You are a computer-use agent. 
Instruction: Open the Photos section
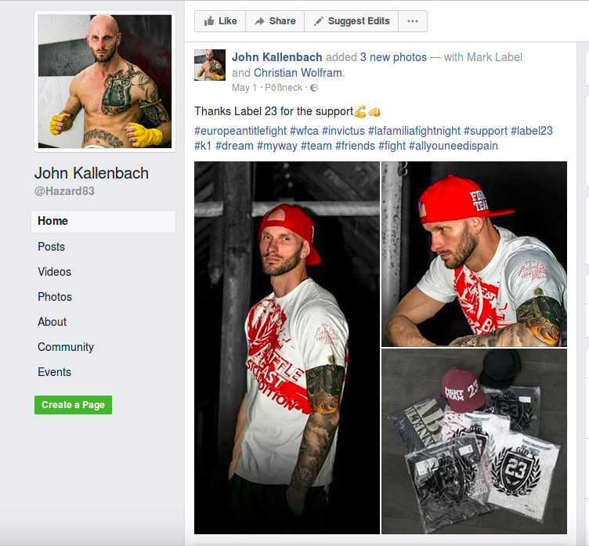click(x=55, y=297)
